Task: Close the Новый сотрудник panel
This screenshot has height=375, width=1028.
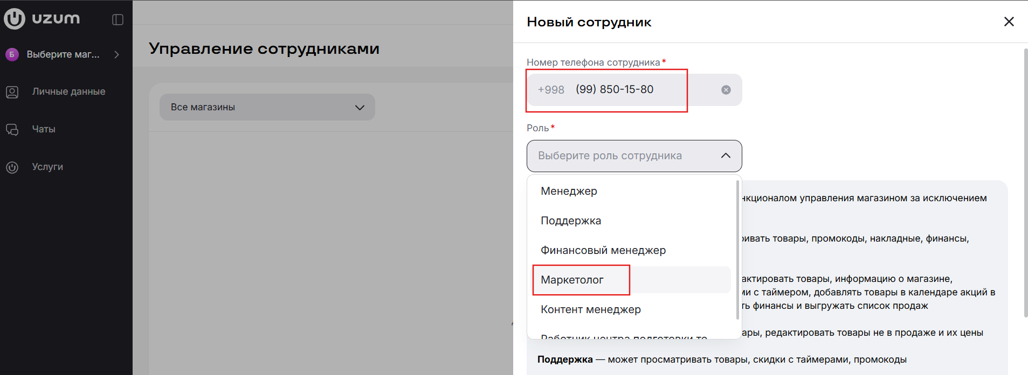Action: pos(1009,22)
